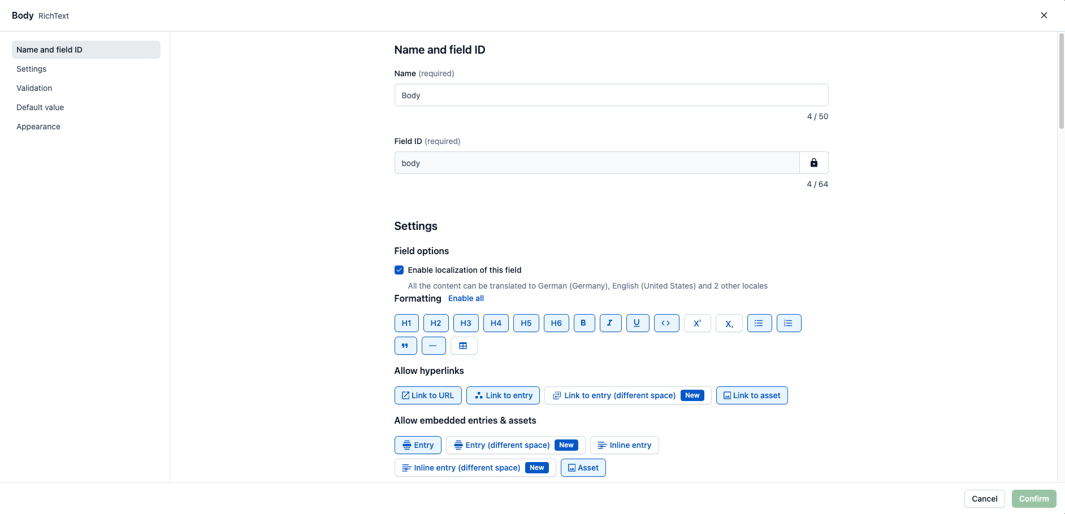Click the Confirm button

[1034, 499]
